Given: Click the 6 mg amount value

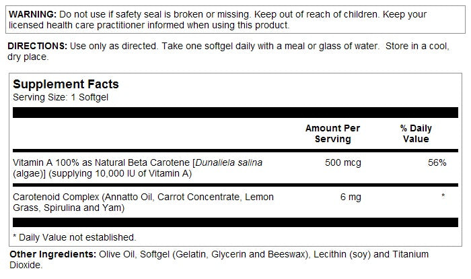Looking at the screenshot, I should point(351,197).
